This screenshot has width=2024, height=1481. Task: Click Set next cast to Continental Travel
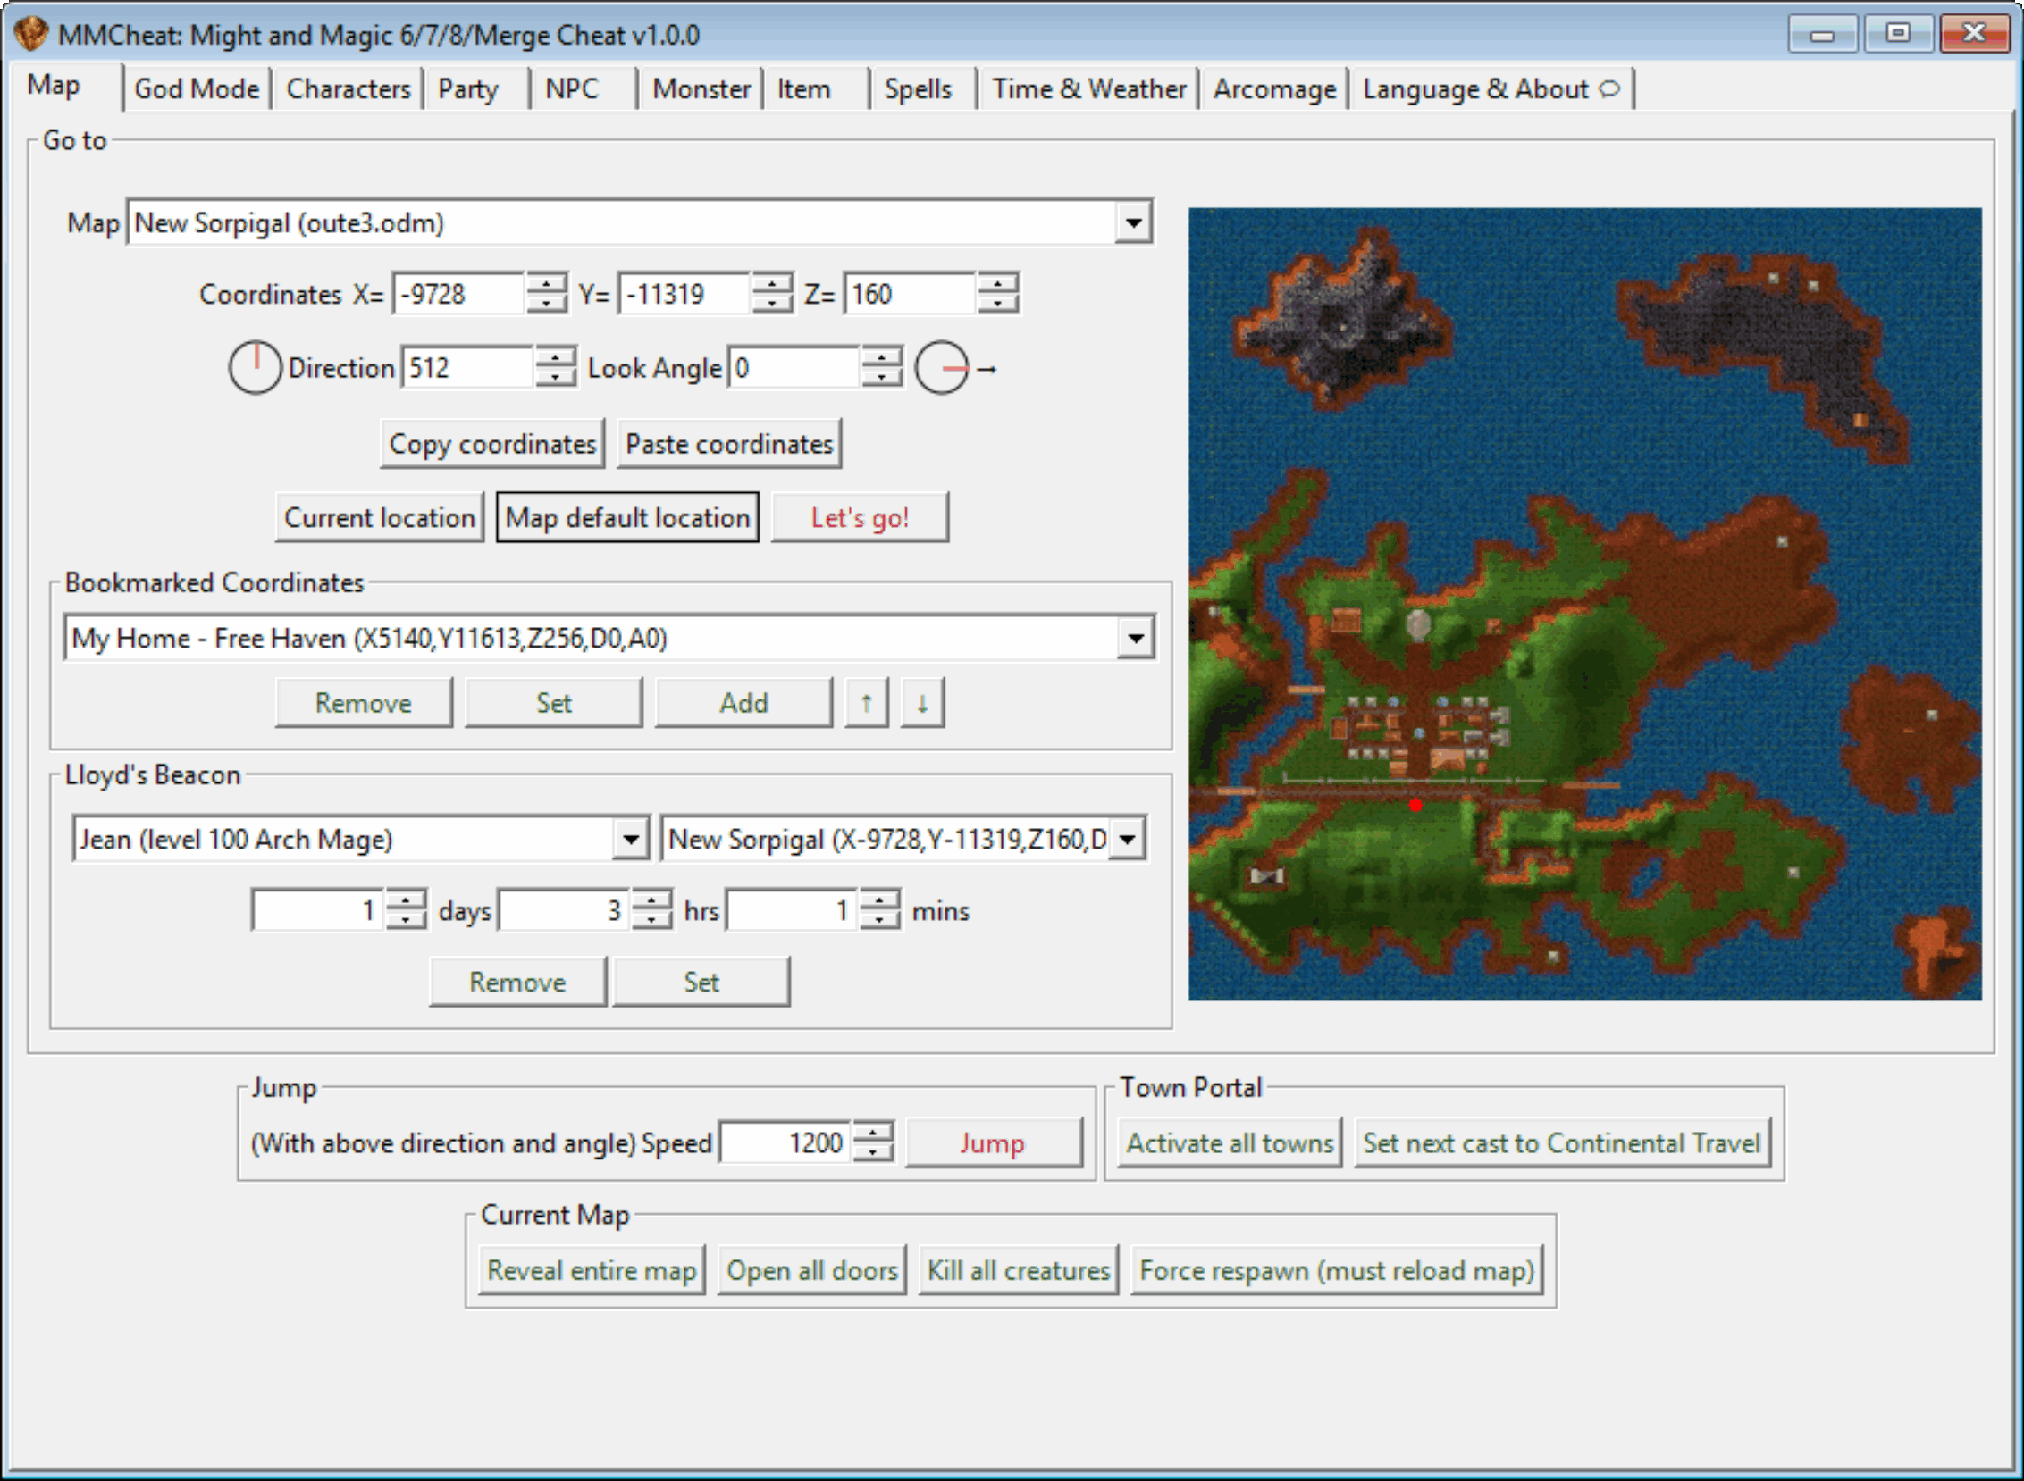pyautogui.click(x=1562, y=1143)
